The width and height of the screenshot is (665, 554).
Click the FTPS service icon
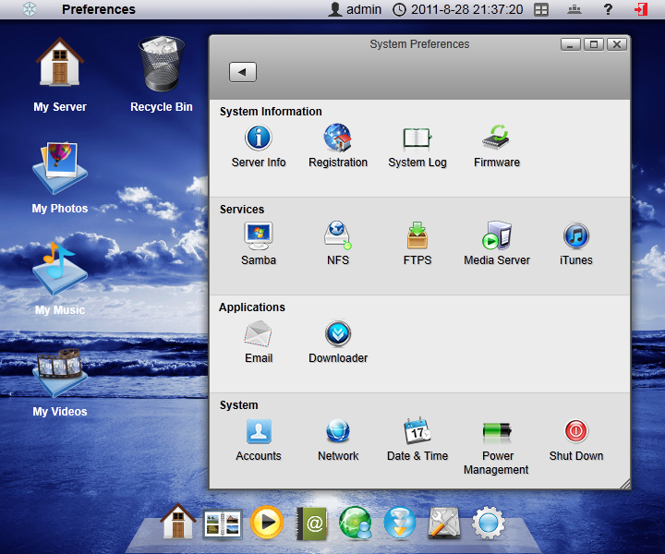click(x=417, y=237)
